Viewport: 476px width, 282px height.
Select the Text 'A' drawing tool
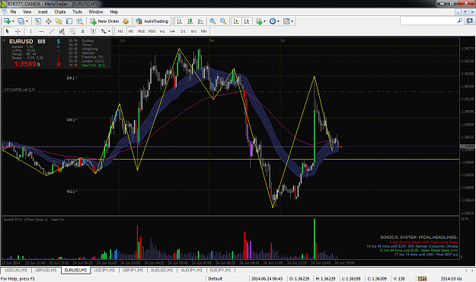pos(82,31)
